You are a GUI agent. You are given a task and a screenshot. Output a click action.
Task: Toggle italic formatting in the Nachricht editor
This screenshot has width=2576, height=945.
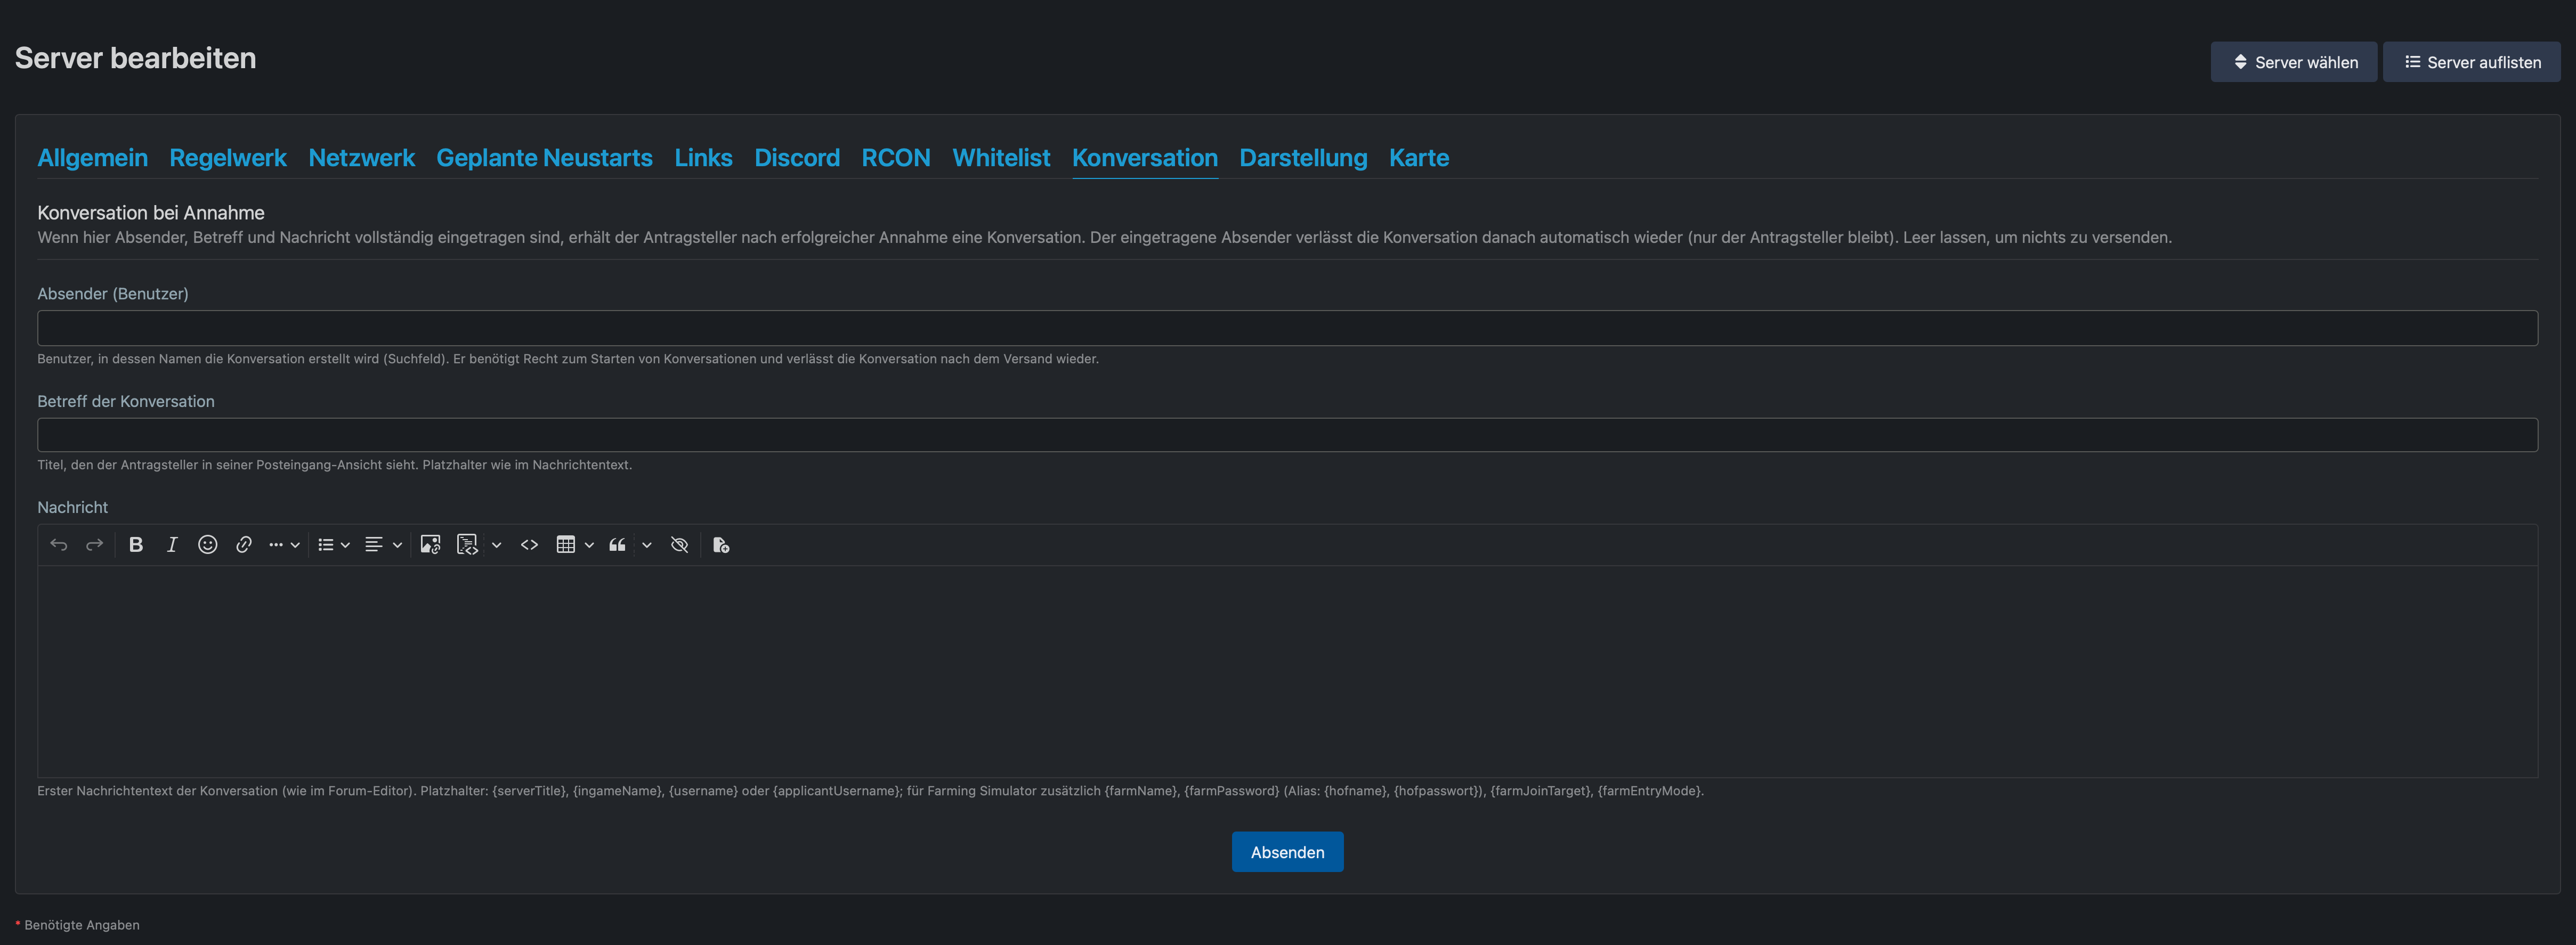[172, 545]
